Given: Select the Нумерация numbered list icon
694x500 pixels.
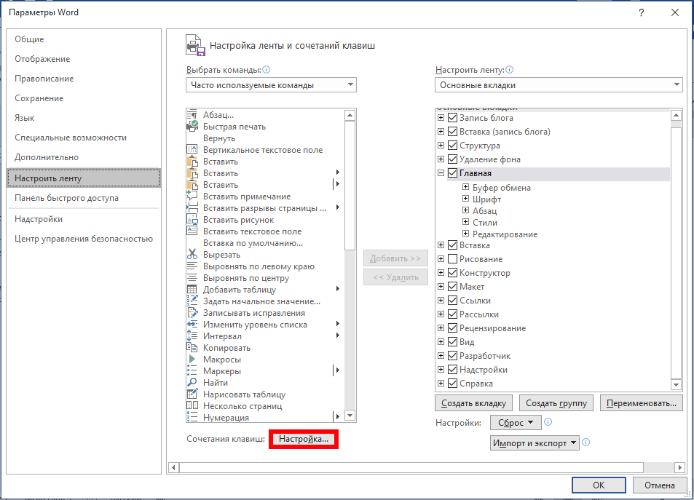Looking at the screenshot, I should tap(192, 417).
